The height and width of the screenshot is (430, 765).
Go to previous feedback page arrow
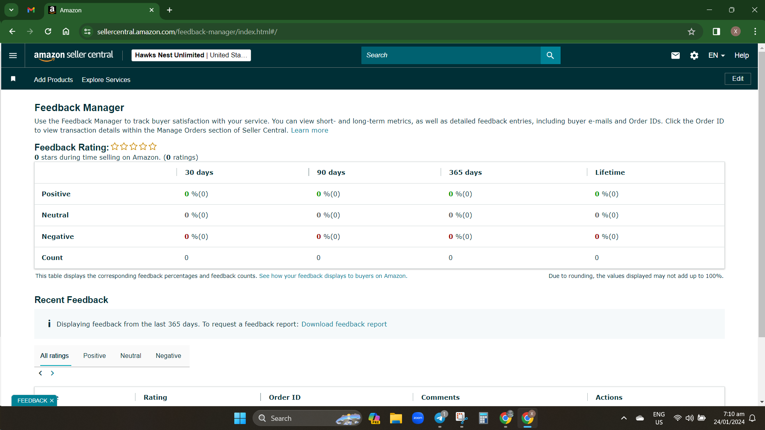coord(40,373)
